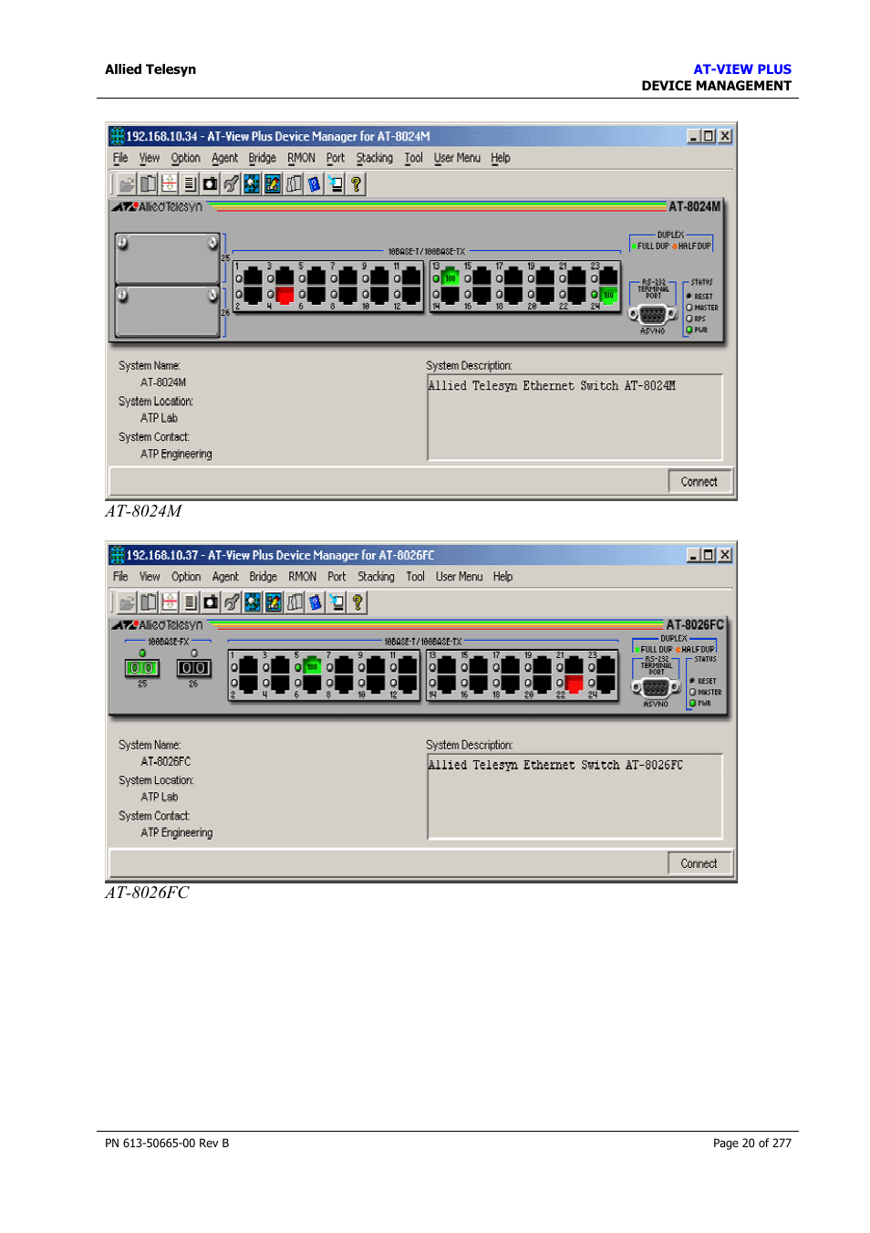Click the open-folder toolbar icon in AT-8026FC window
The height and width of the screenshot is (1233, 870).
[x=128, y=602]
